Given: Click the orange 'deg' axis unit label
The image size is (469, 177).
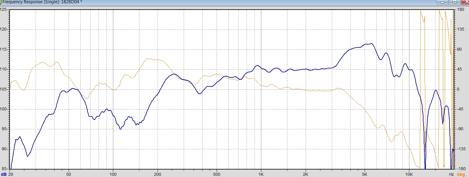Looking at the screenshot, I should (461, 174).
